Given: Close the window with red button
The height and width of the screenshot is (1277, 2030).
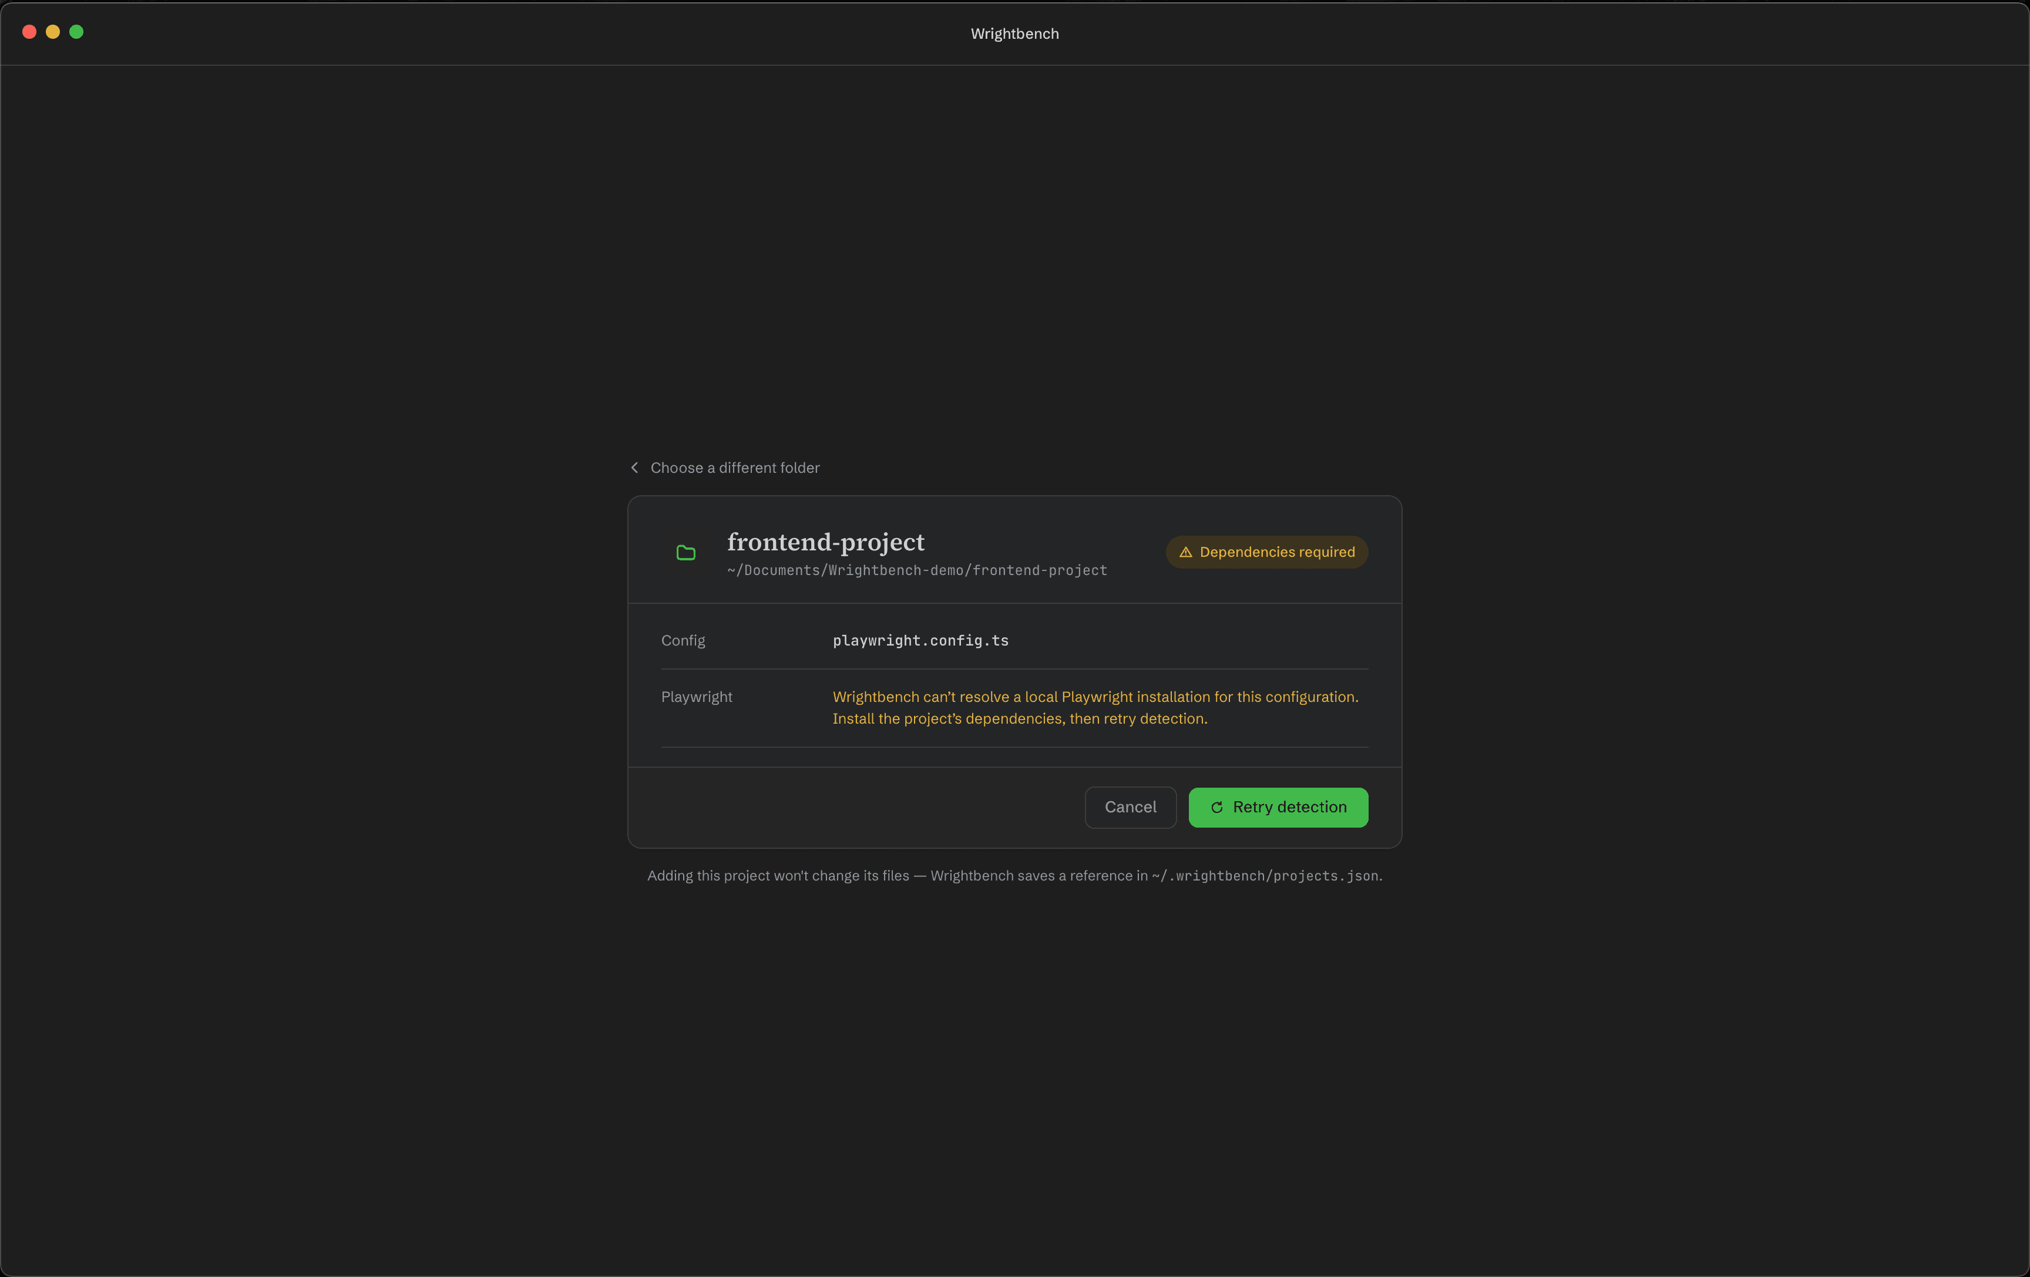Looking at the screenshot, I should tap(29, 32).
